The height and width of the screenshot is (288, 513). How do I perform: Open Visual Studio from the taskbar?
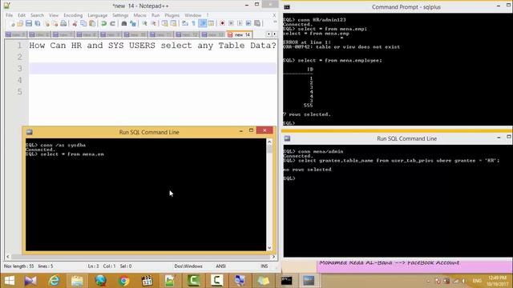click(30, 281)
